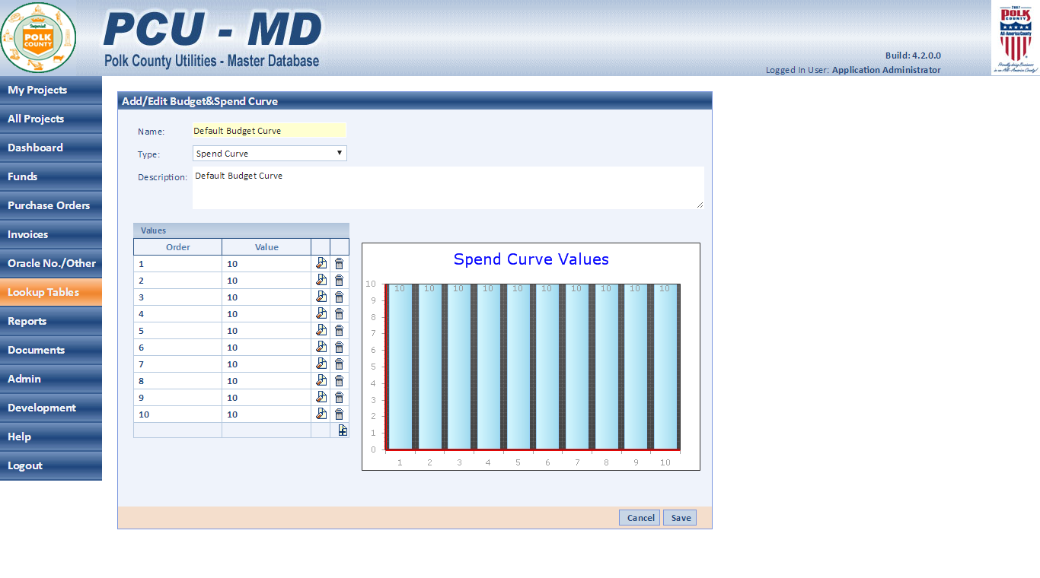
Task: Click the Cancel button
Action: tap(640, 518)
